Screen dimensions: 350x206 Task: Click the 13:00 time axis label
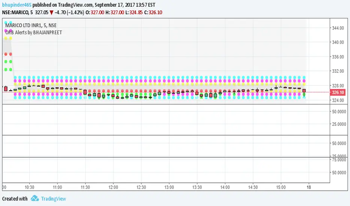tap(169, 187)
